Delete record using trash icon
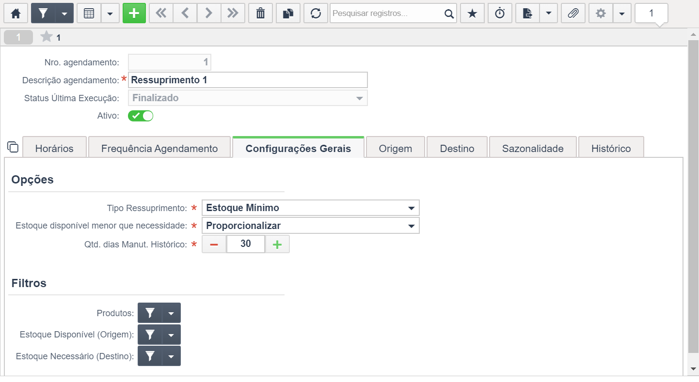The width and height of the screenshot is (699, 382). click(x=261, y=14)
